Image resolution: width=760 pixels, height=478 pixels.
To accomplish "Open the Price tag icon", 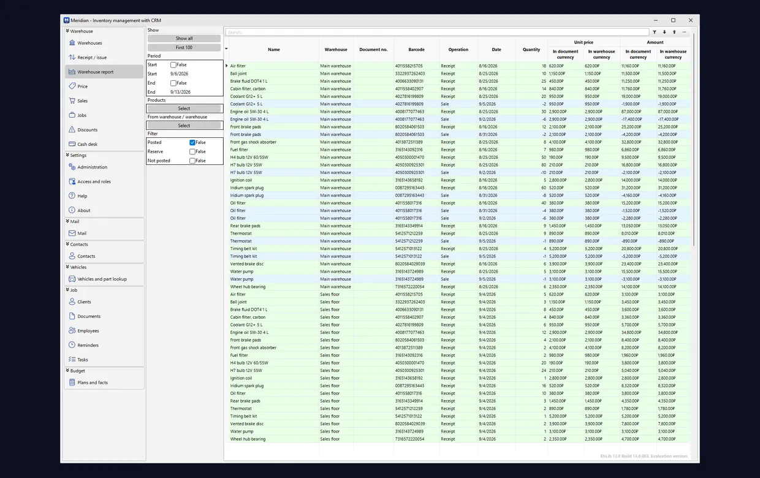I will [x=72, y=86].
